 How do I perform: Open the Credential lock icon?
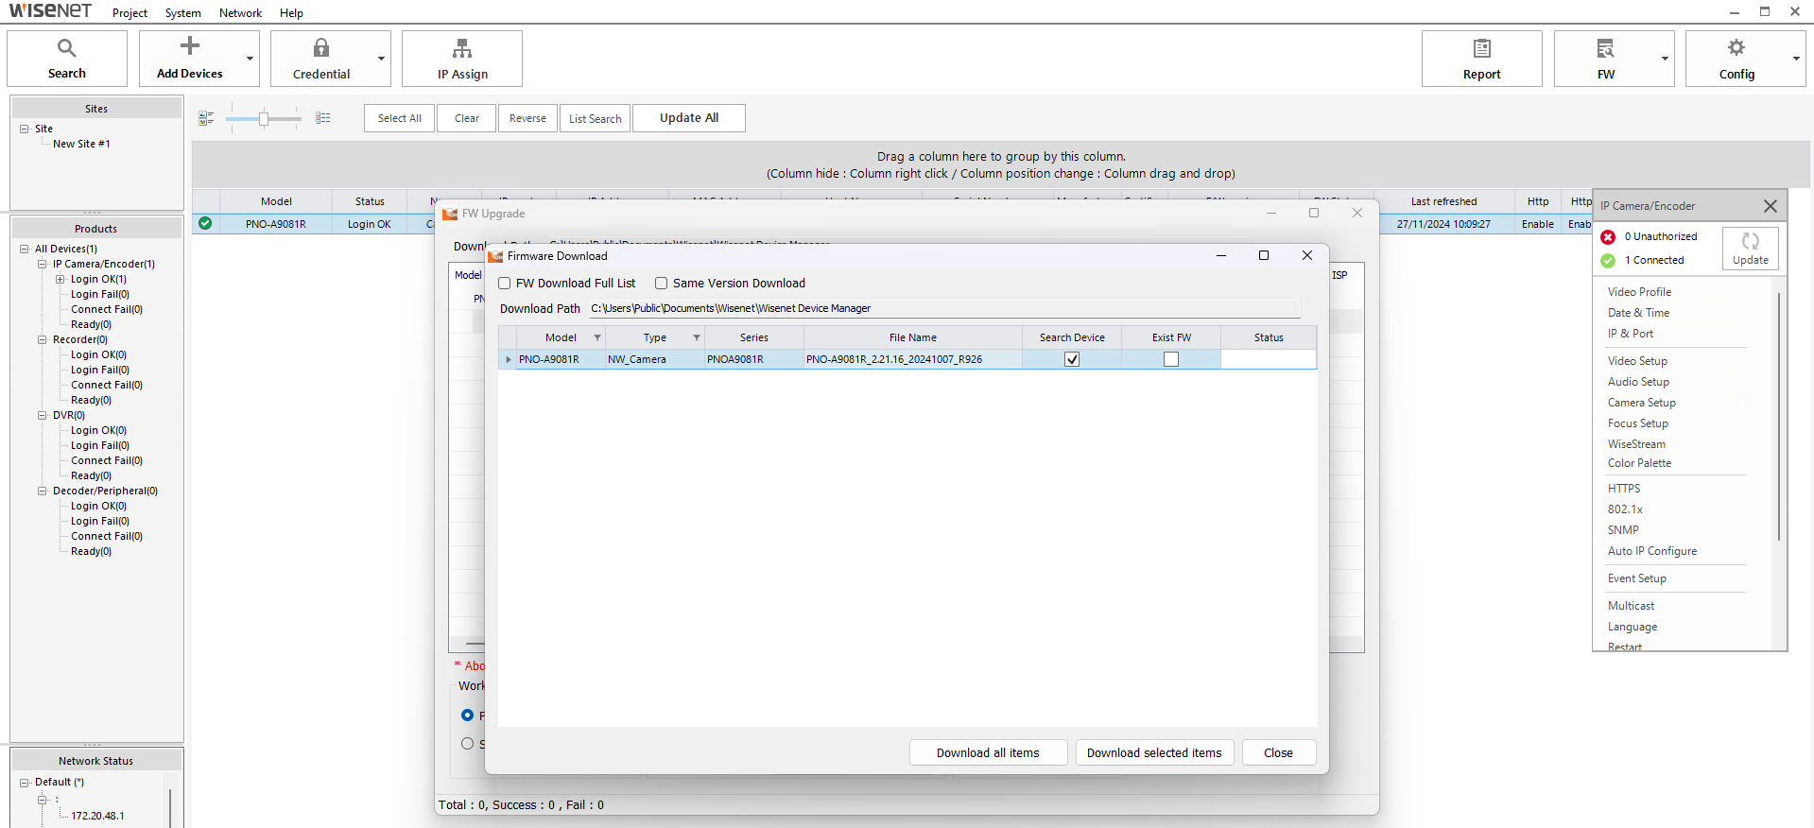click(321, 47)
